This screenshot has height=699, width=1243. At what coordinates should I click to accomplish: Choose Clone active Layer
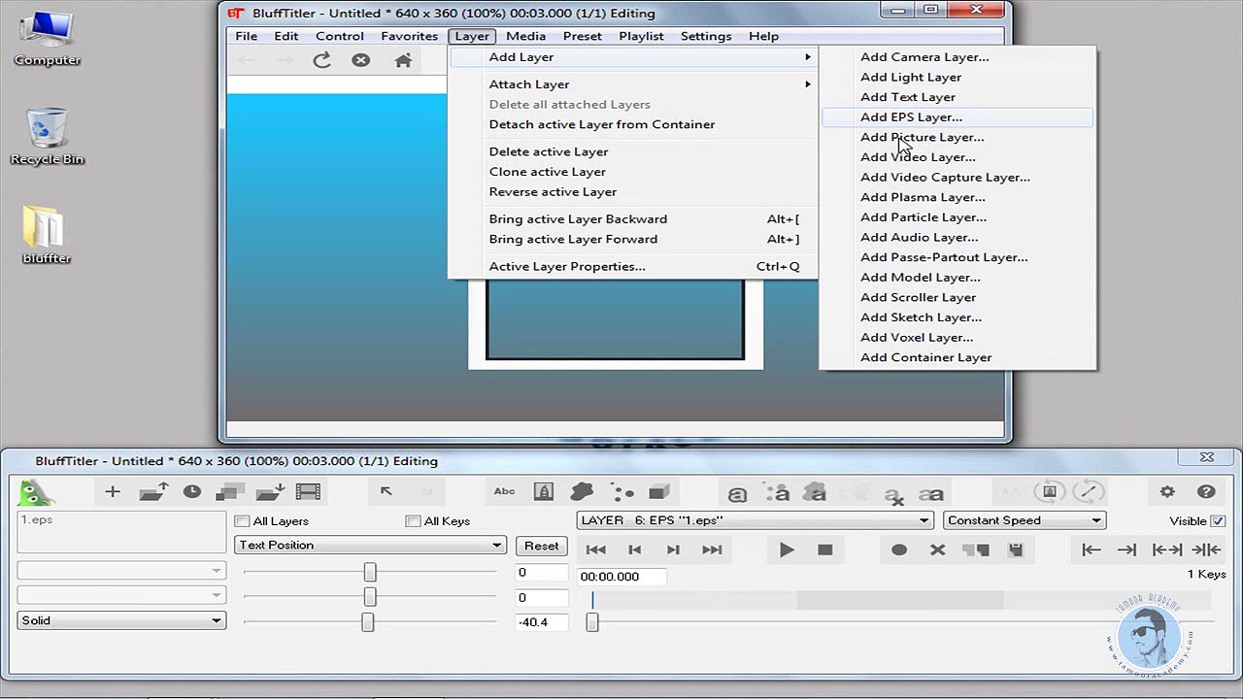point(633,172)
